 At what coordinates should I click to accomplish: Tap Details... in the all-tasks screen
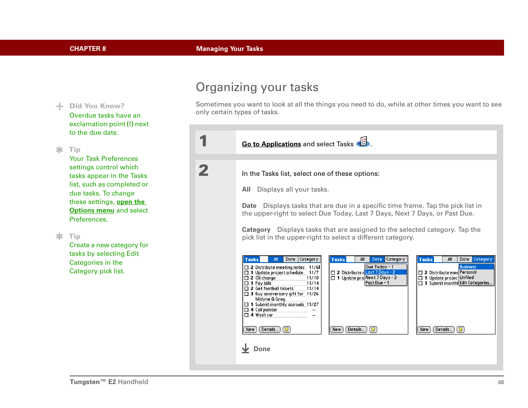(x=270, y=330)
